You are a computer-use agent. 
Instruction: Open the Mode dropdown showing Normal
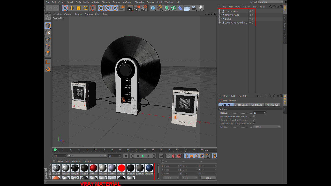[267, 127]
